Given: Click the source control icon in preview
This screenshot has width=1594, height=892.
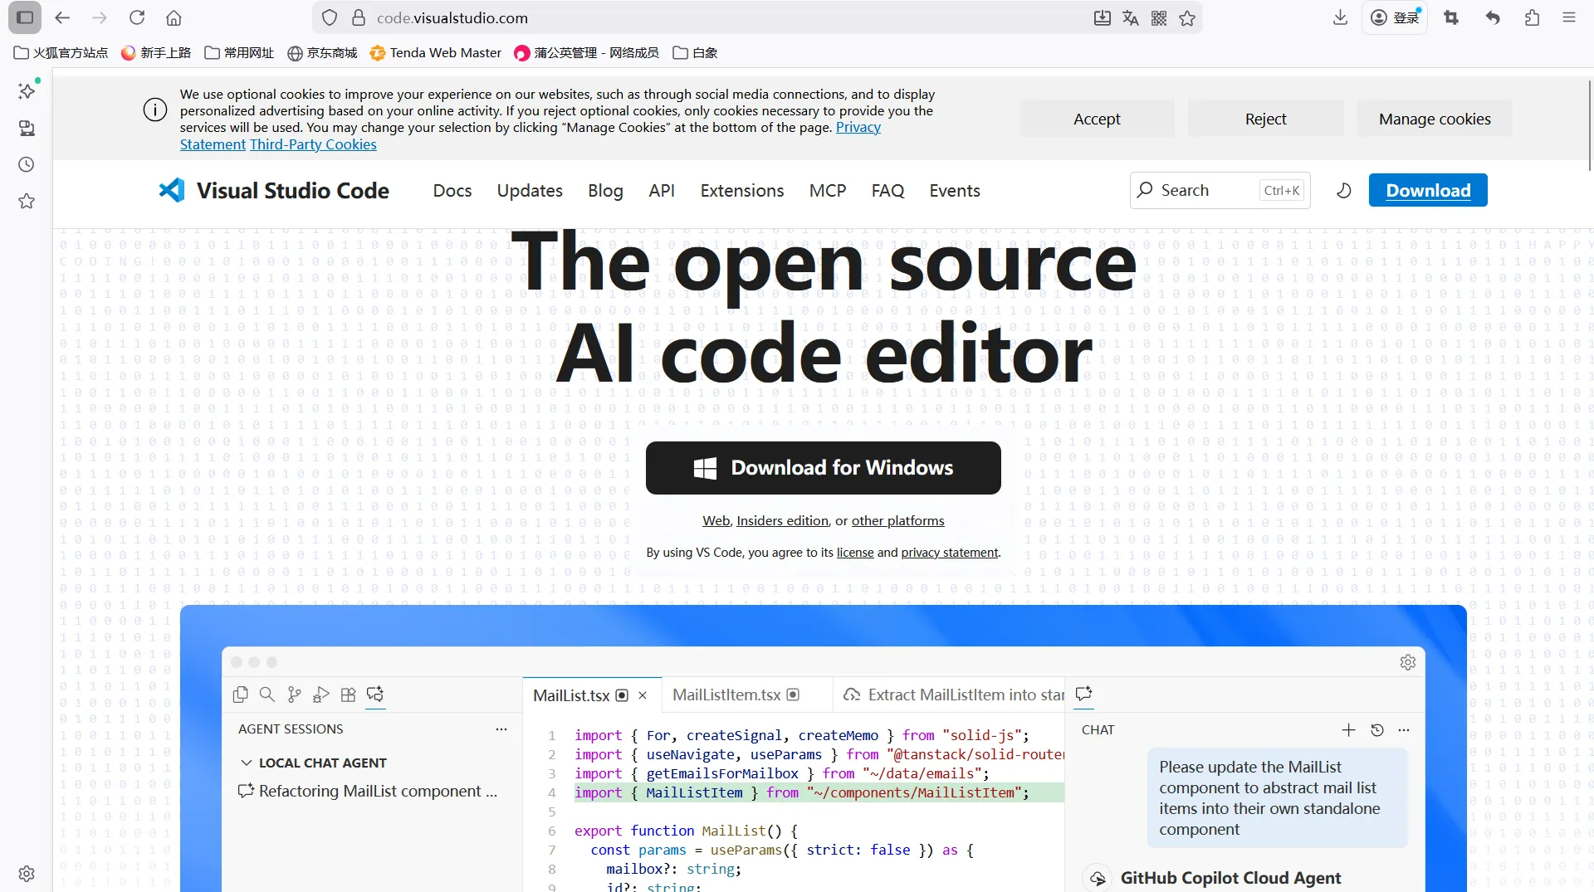Looking at the screenshot, I should (x=294, y=695).
